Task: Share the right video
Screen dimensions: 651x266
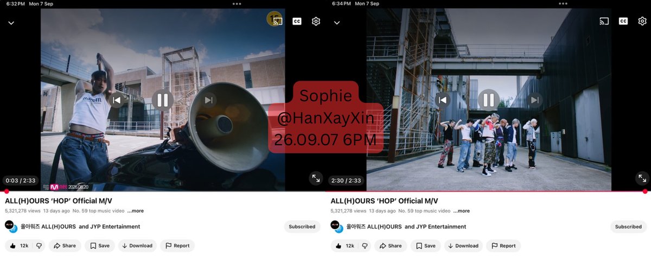Action: [391, 245]
